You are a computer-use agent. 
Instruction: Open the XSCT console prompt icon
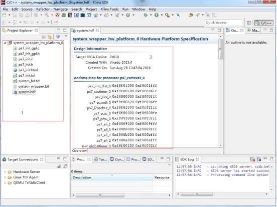tap(89, 15)
